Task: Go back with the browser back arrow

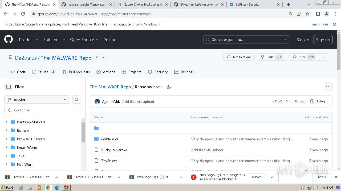Action: coord(6,14)
